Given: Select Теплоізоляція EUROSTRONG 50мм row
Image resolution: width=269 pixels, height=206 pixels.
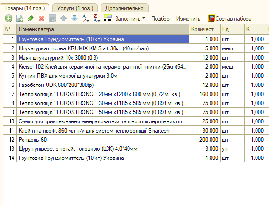Looking at the screenshot, I should tap(103, 112).
